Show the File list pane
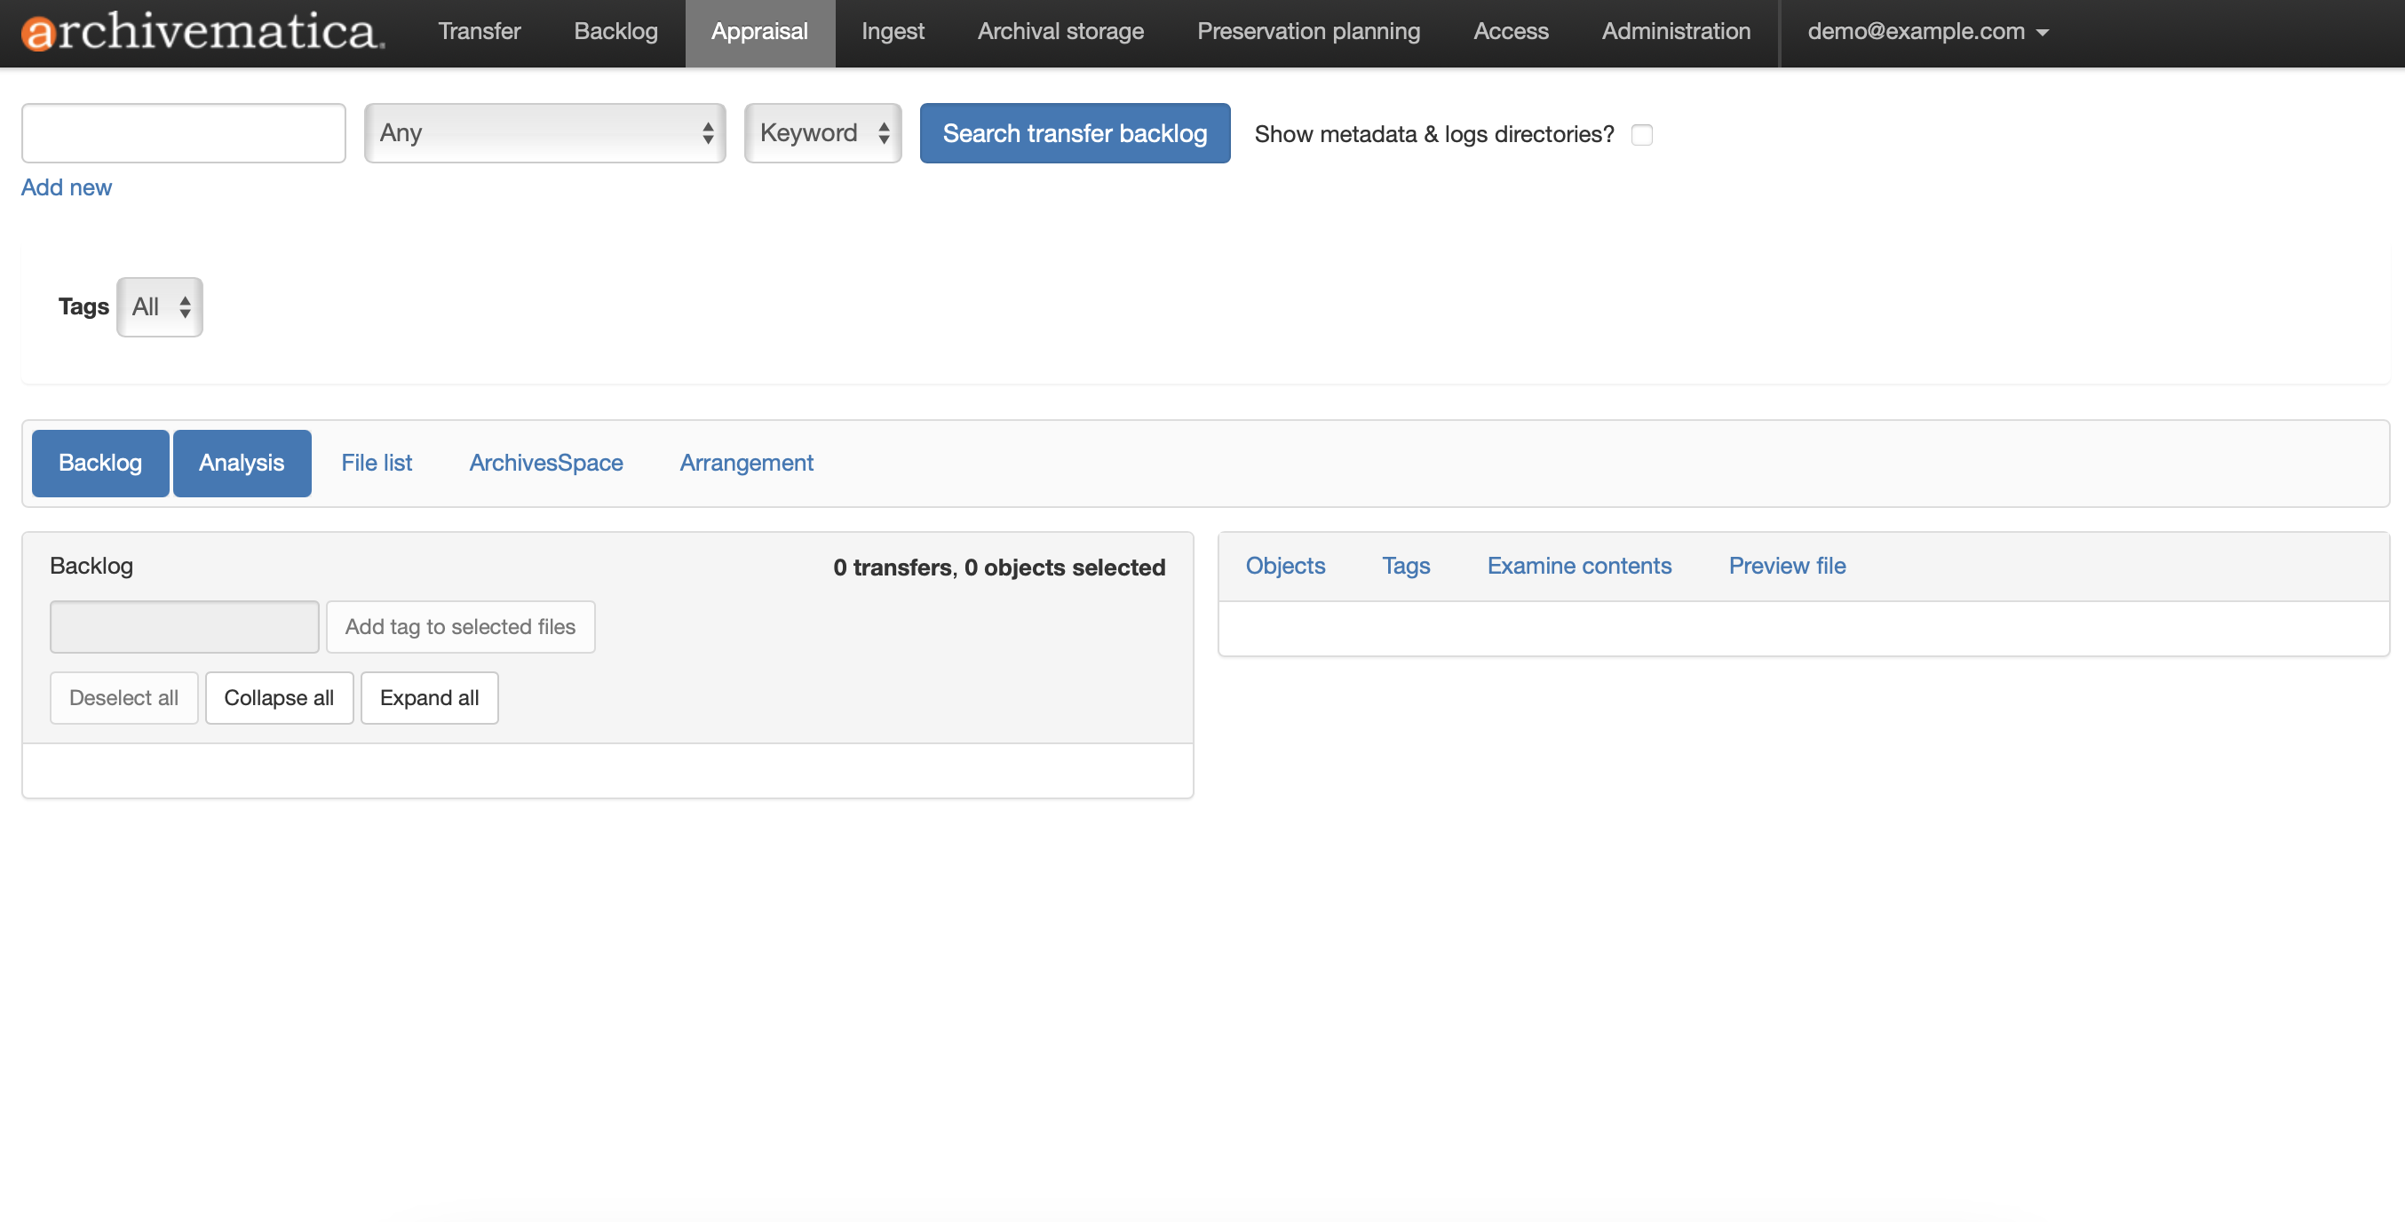The width and height of the screenshot is (2405, 1222). click(x=377, y=463)
